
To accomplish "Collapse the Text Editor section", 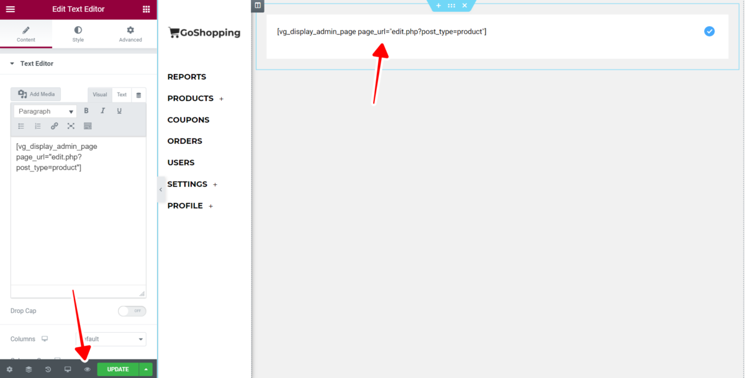I will pos(11,63).
